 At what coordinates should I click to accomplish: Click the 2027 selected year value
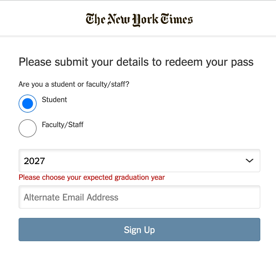pyautogui.click(x=35, y=161)
